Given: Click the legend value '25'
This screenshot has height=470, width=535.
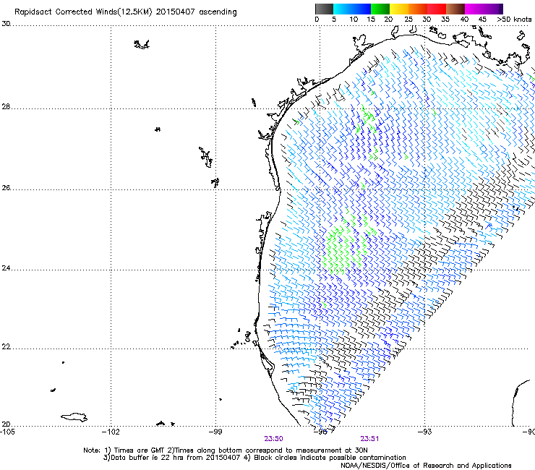Looking at the screenshot, I should click(x=408, y=20).
